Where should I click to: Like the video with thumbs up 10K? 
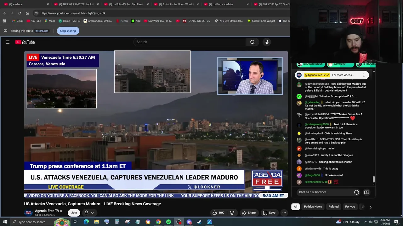218,213
